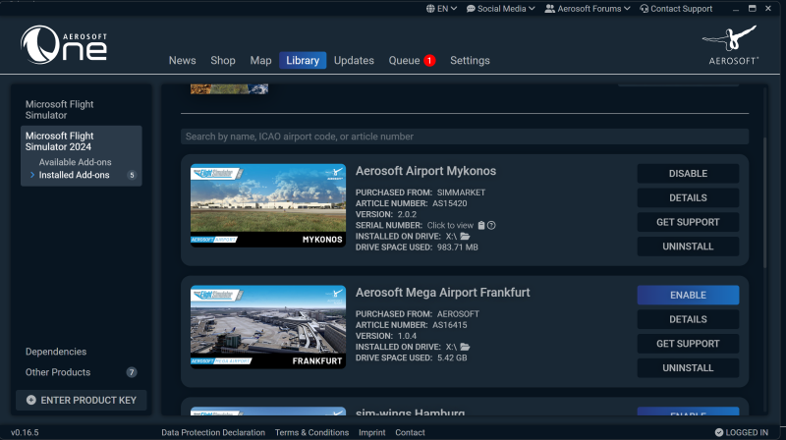The width and height of the screenshot is (786, 440).
Task: Get Support for Mega Airport Frankfurt
Action: 688,344
